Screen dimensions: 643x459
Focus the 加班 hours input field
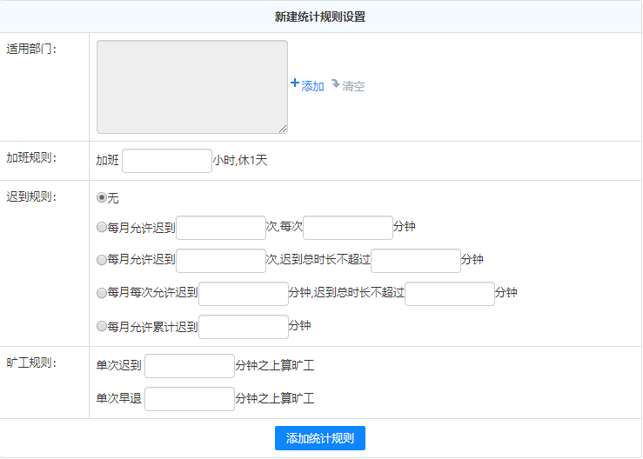[x=167, y=161]
